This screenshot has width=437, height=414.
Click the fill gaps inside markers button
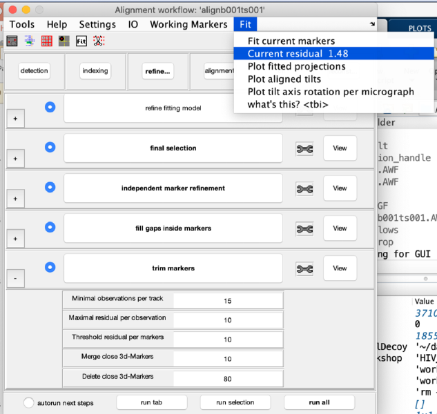point(173,228)
